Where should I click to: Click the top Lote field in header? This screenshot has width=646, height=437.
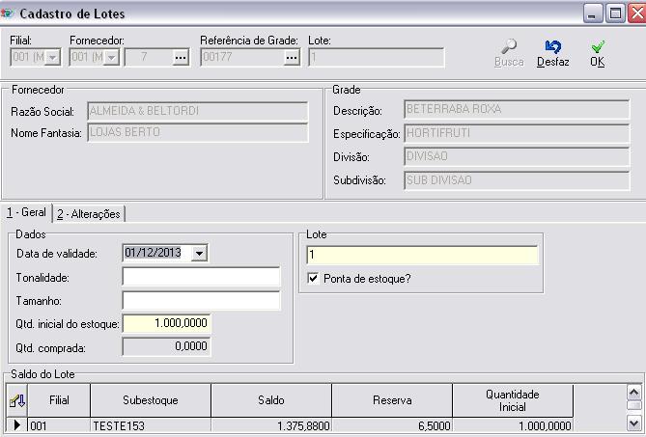coord(377,57)
